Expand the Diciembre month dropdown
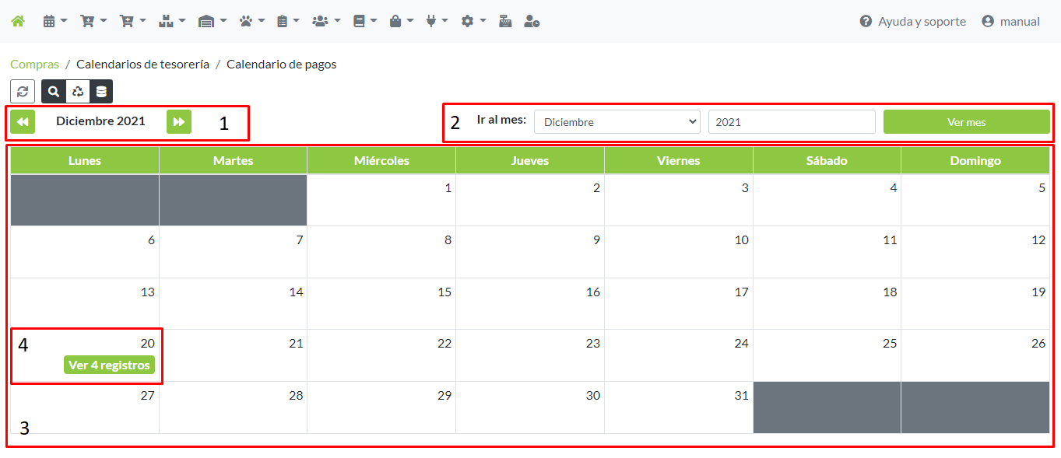 point(617,122)
